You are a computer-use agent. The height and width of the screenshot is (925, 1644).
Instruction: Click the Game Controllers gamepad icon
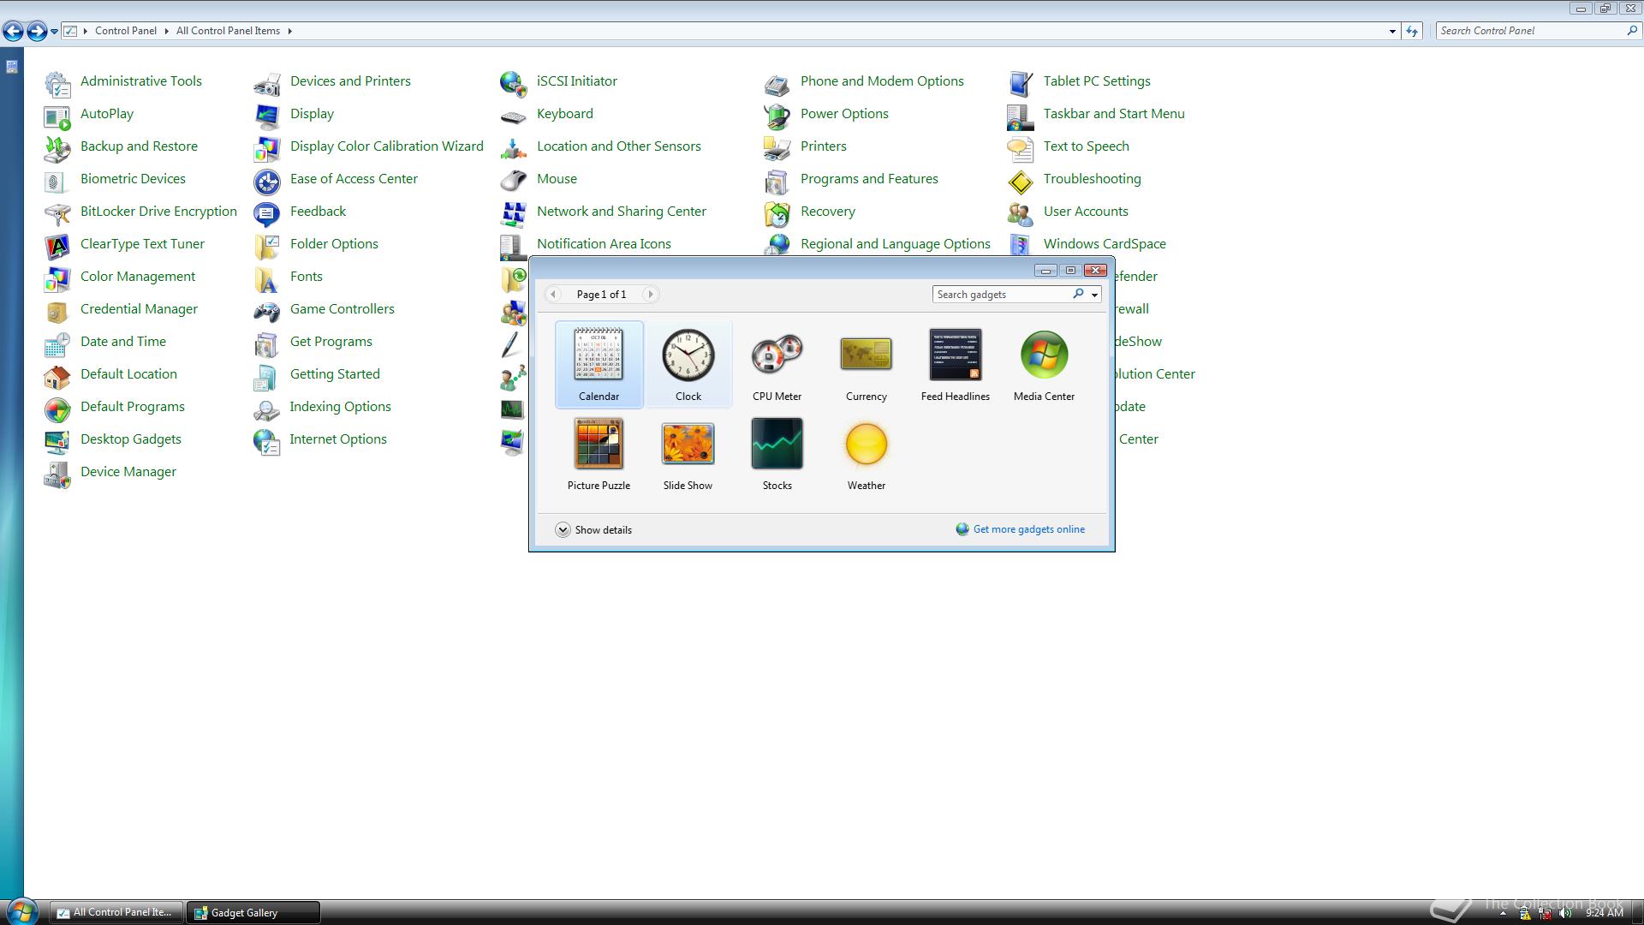pos(267,312)
